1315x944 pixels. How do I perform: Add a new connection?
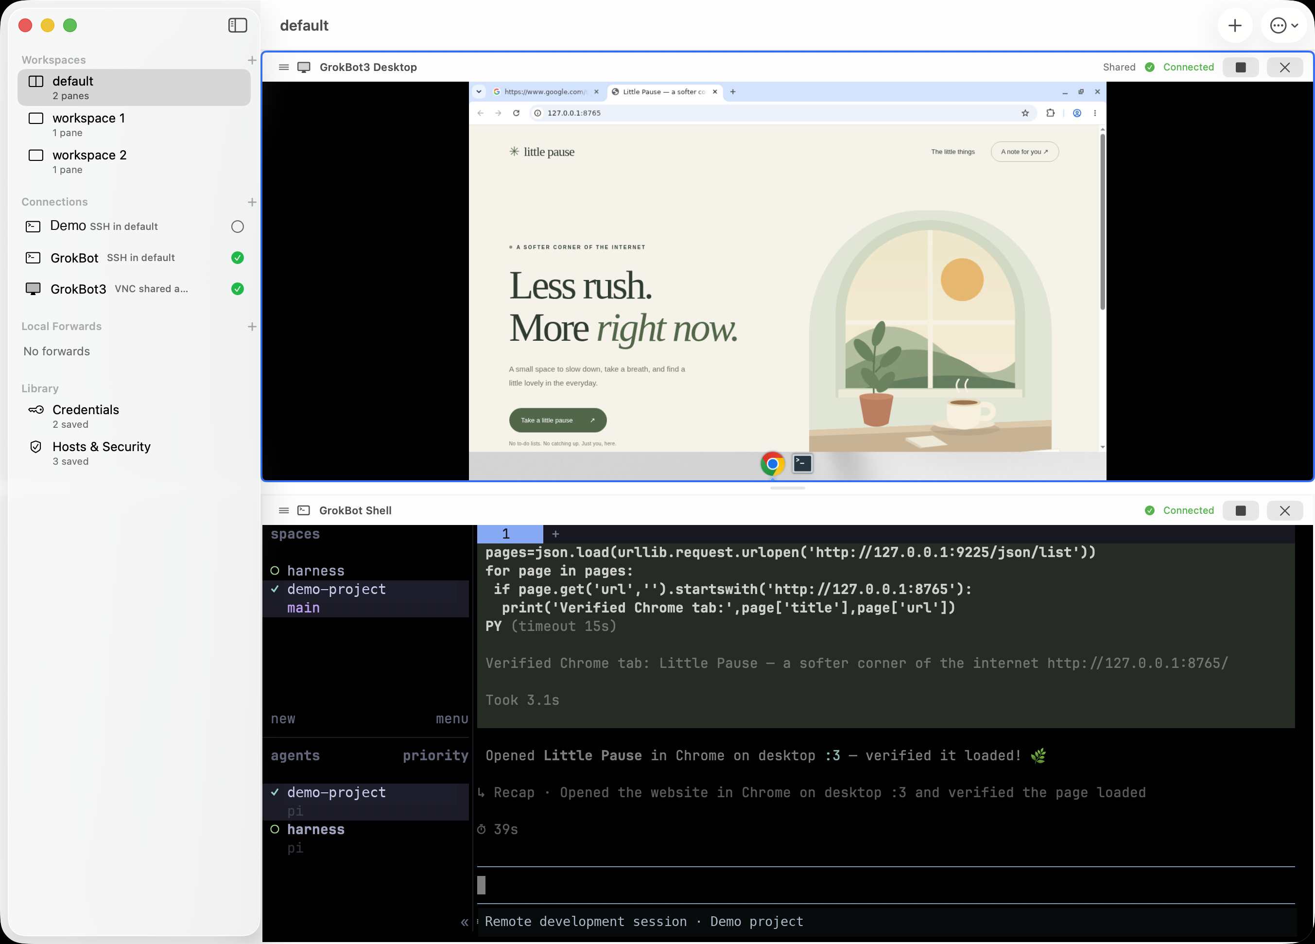pos(252,202)
